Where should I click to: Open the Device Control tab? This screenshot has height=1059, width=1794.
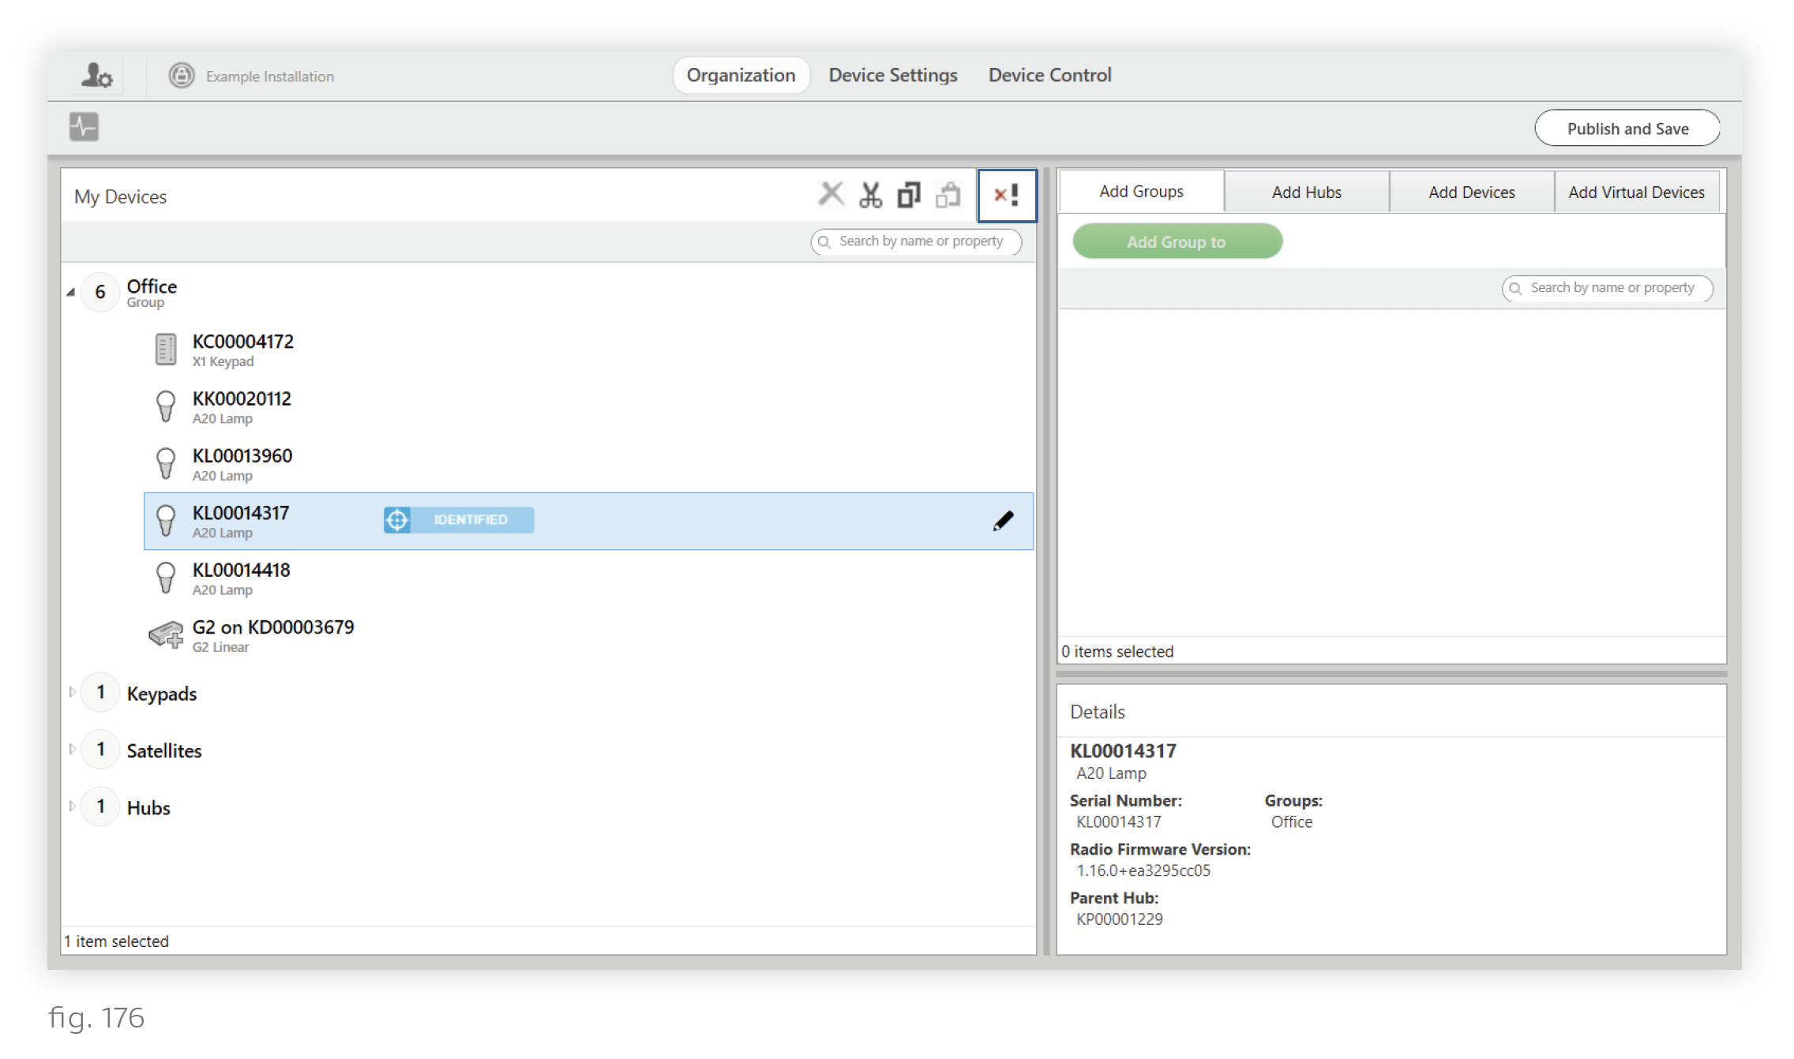(1049, 75)
